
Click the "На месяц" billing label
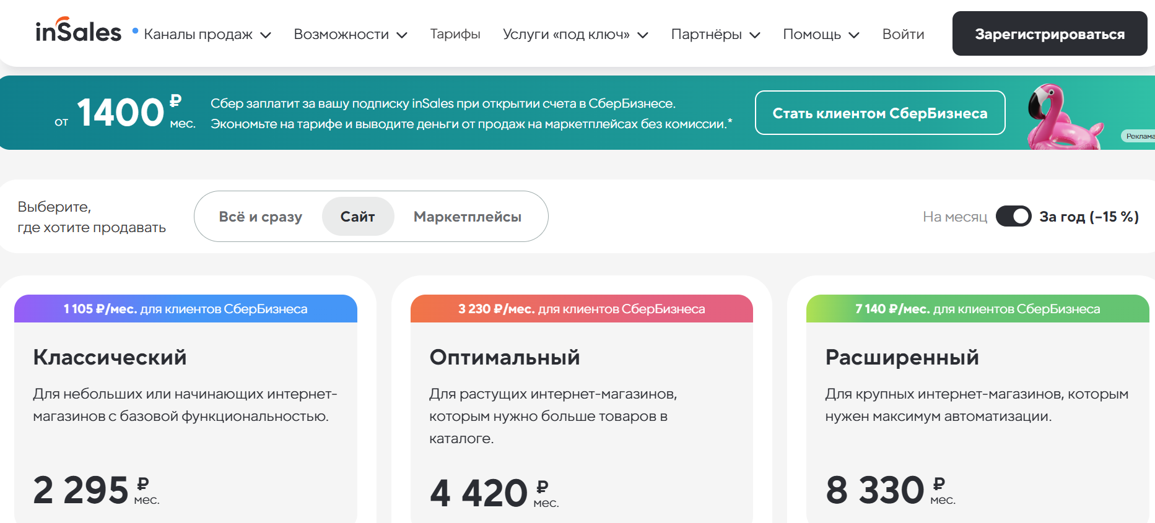[954, 217]
